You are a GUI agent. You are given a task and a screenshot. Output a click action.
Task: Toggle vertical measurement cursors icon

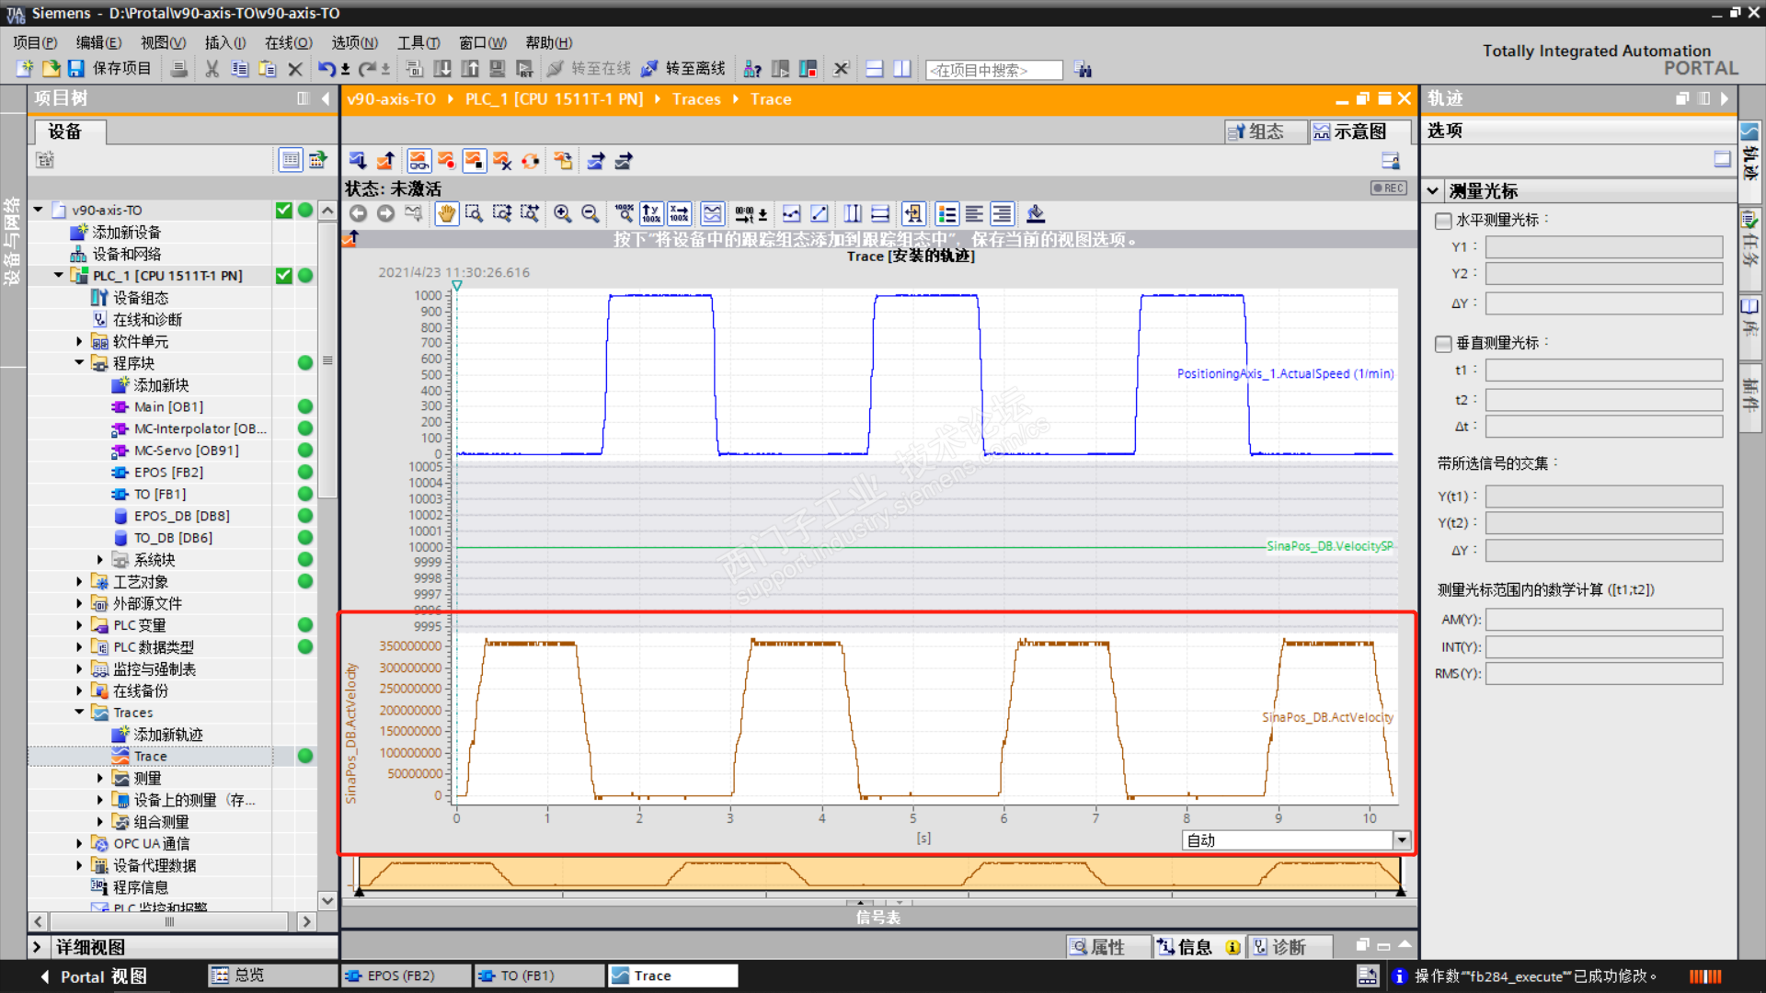[x=853, y=214]
